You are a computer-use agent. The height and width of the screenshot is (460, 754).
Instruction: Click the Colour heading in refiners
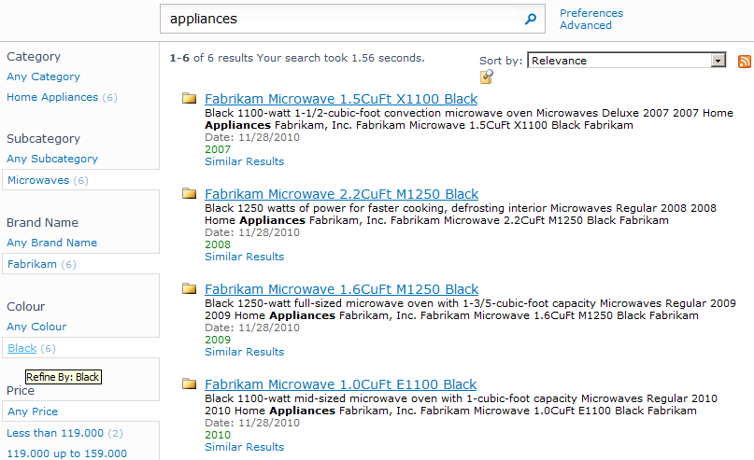(x=25, y=307)
